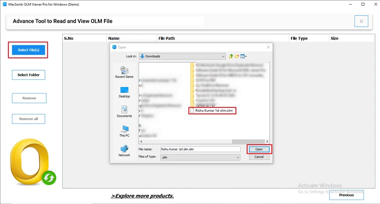This screenshot has width=380, height=204.
Task: Click the Remove all button
Action: coord(28,119)
